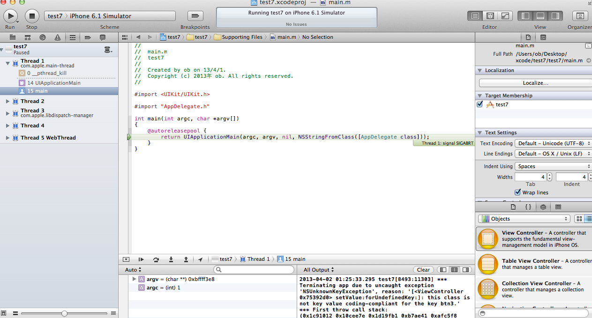Viewport: 592px width, 318px height.
Task: Clear the console output
Action: coord(423,269)
